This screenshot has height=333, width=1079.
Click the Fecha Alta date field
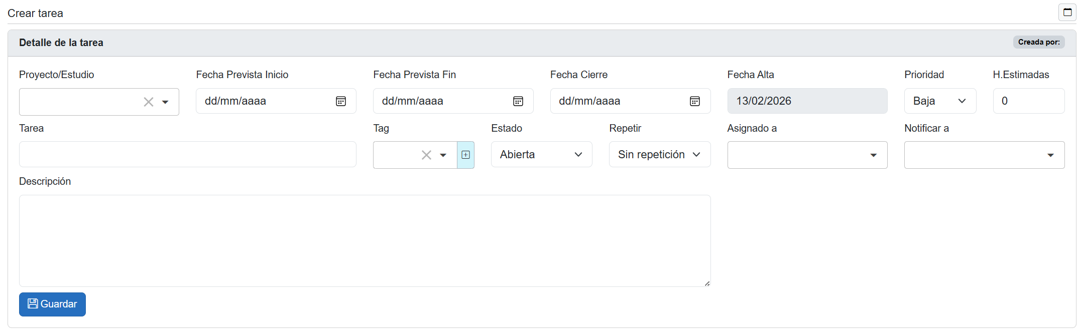click(807, 101)
